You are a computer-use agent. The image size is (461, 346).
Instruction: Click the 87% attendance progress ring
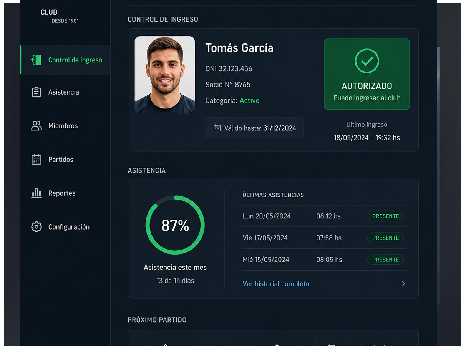[x=175, y=225]
